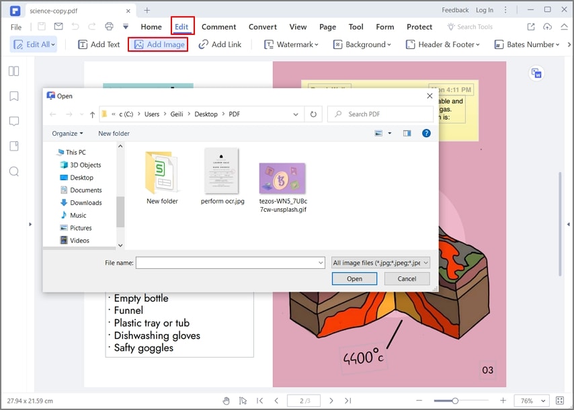Click the Open button in dialog
Screen dimensions: 574x410
pos(354,278)
